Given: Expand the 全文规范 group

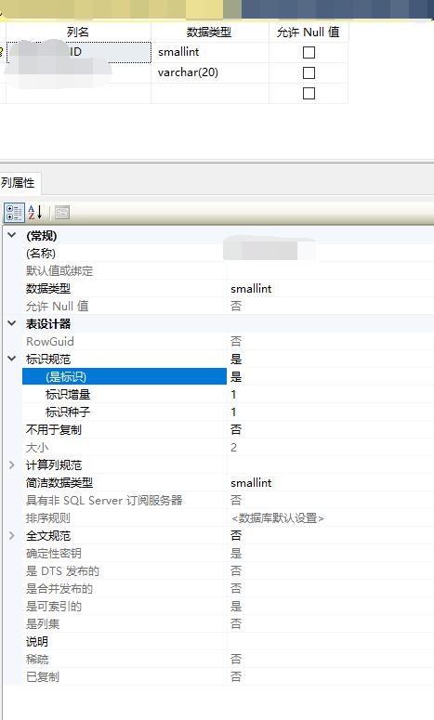Looking at the screenshot, I should pyautogui.click(x=12, y=535).
